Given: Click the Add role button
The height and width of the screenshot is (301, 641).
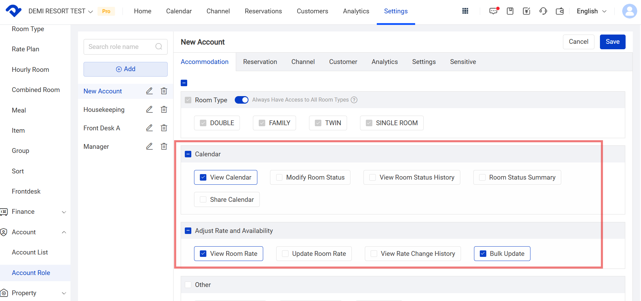Looking at the screenshot, I should coord(125,69).
